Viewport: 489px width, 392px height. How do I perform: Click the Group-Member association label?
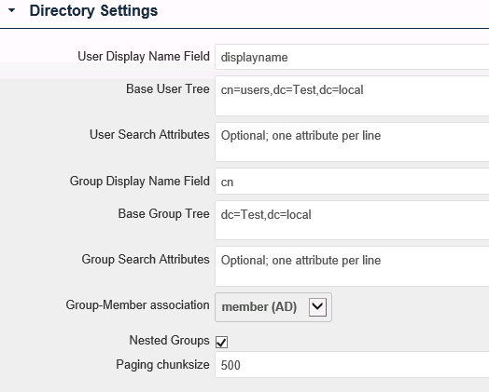[x=137, y=304]
